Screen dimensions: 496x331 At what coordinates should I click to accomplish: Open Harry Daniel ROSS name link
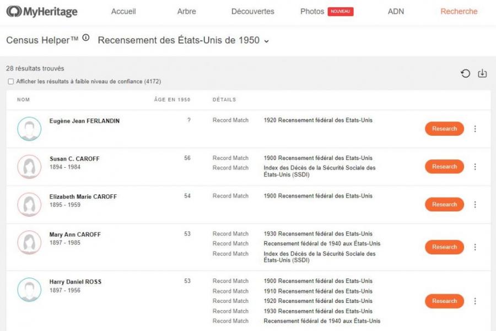click(x=76, y=282)
